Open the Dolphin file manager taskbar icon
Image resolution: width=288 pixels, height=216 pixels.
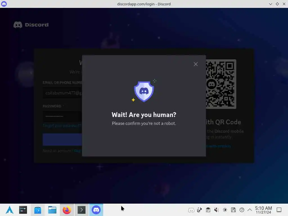(52, 210)
